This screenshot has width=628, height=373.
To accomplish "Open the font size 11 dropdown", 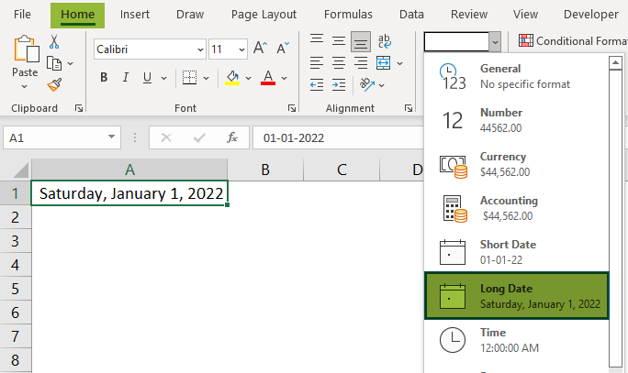I will click(x=241, y=49).
